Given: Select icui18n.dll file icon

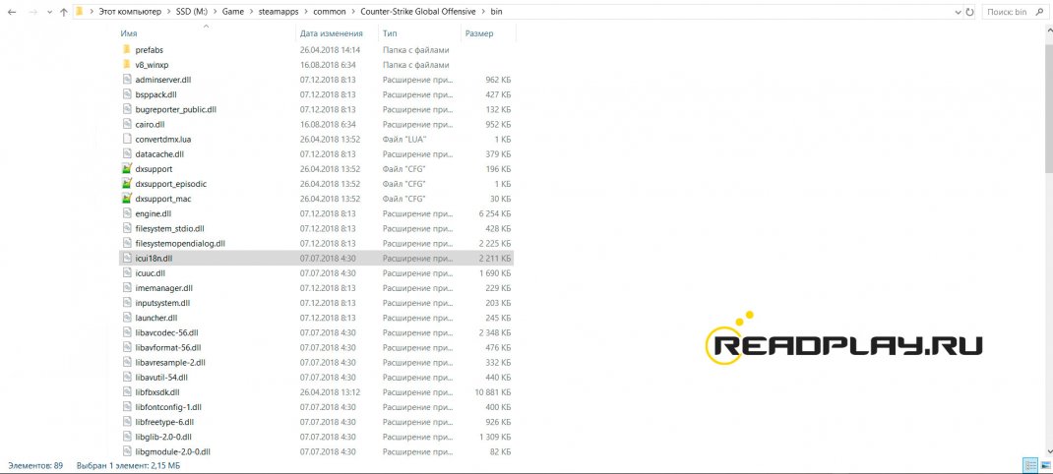Looking at the screenshot, I should [126, 258].
